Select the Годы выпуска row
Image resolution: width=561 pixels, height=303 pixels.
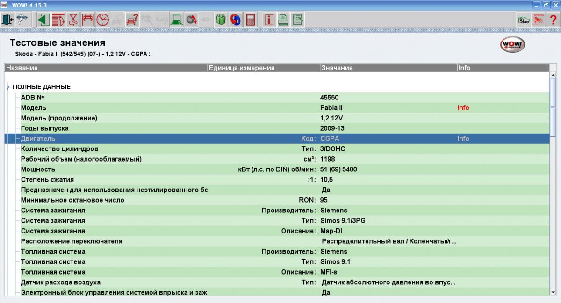285,128
